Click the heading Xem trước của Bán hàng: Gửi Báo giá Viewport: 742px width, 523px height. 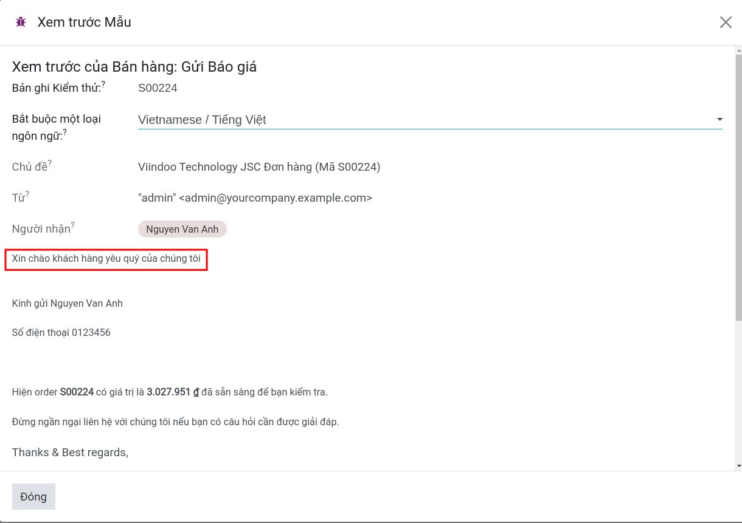134,67
